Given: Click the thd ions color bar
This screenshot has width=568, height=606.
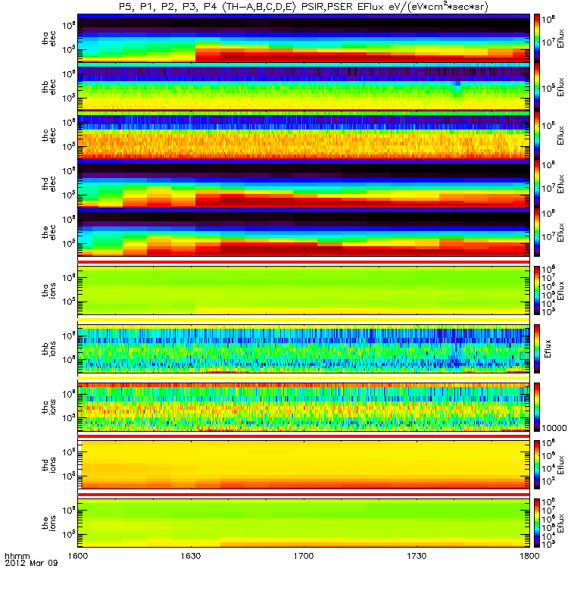Looking at the screenshot, I should coord(537,465).
